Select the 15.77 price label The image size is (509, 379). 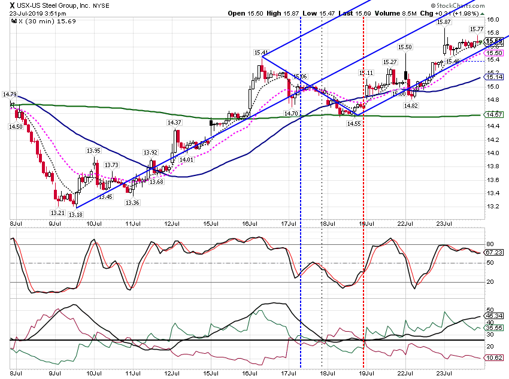(x=477, y=29)
